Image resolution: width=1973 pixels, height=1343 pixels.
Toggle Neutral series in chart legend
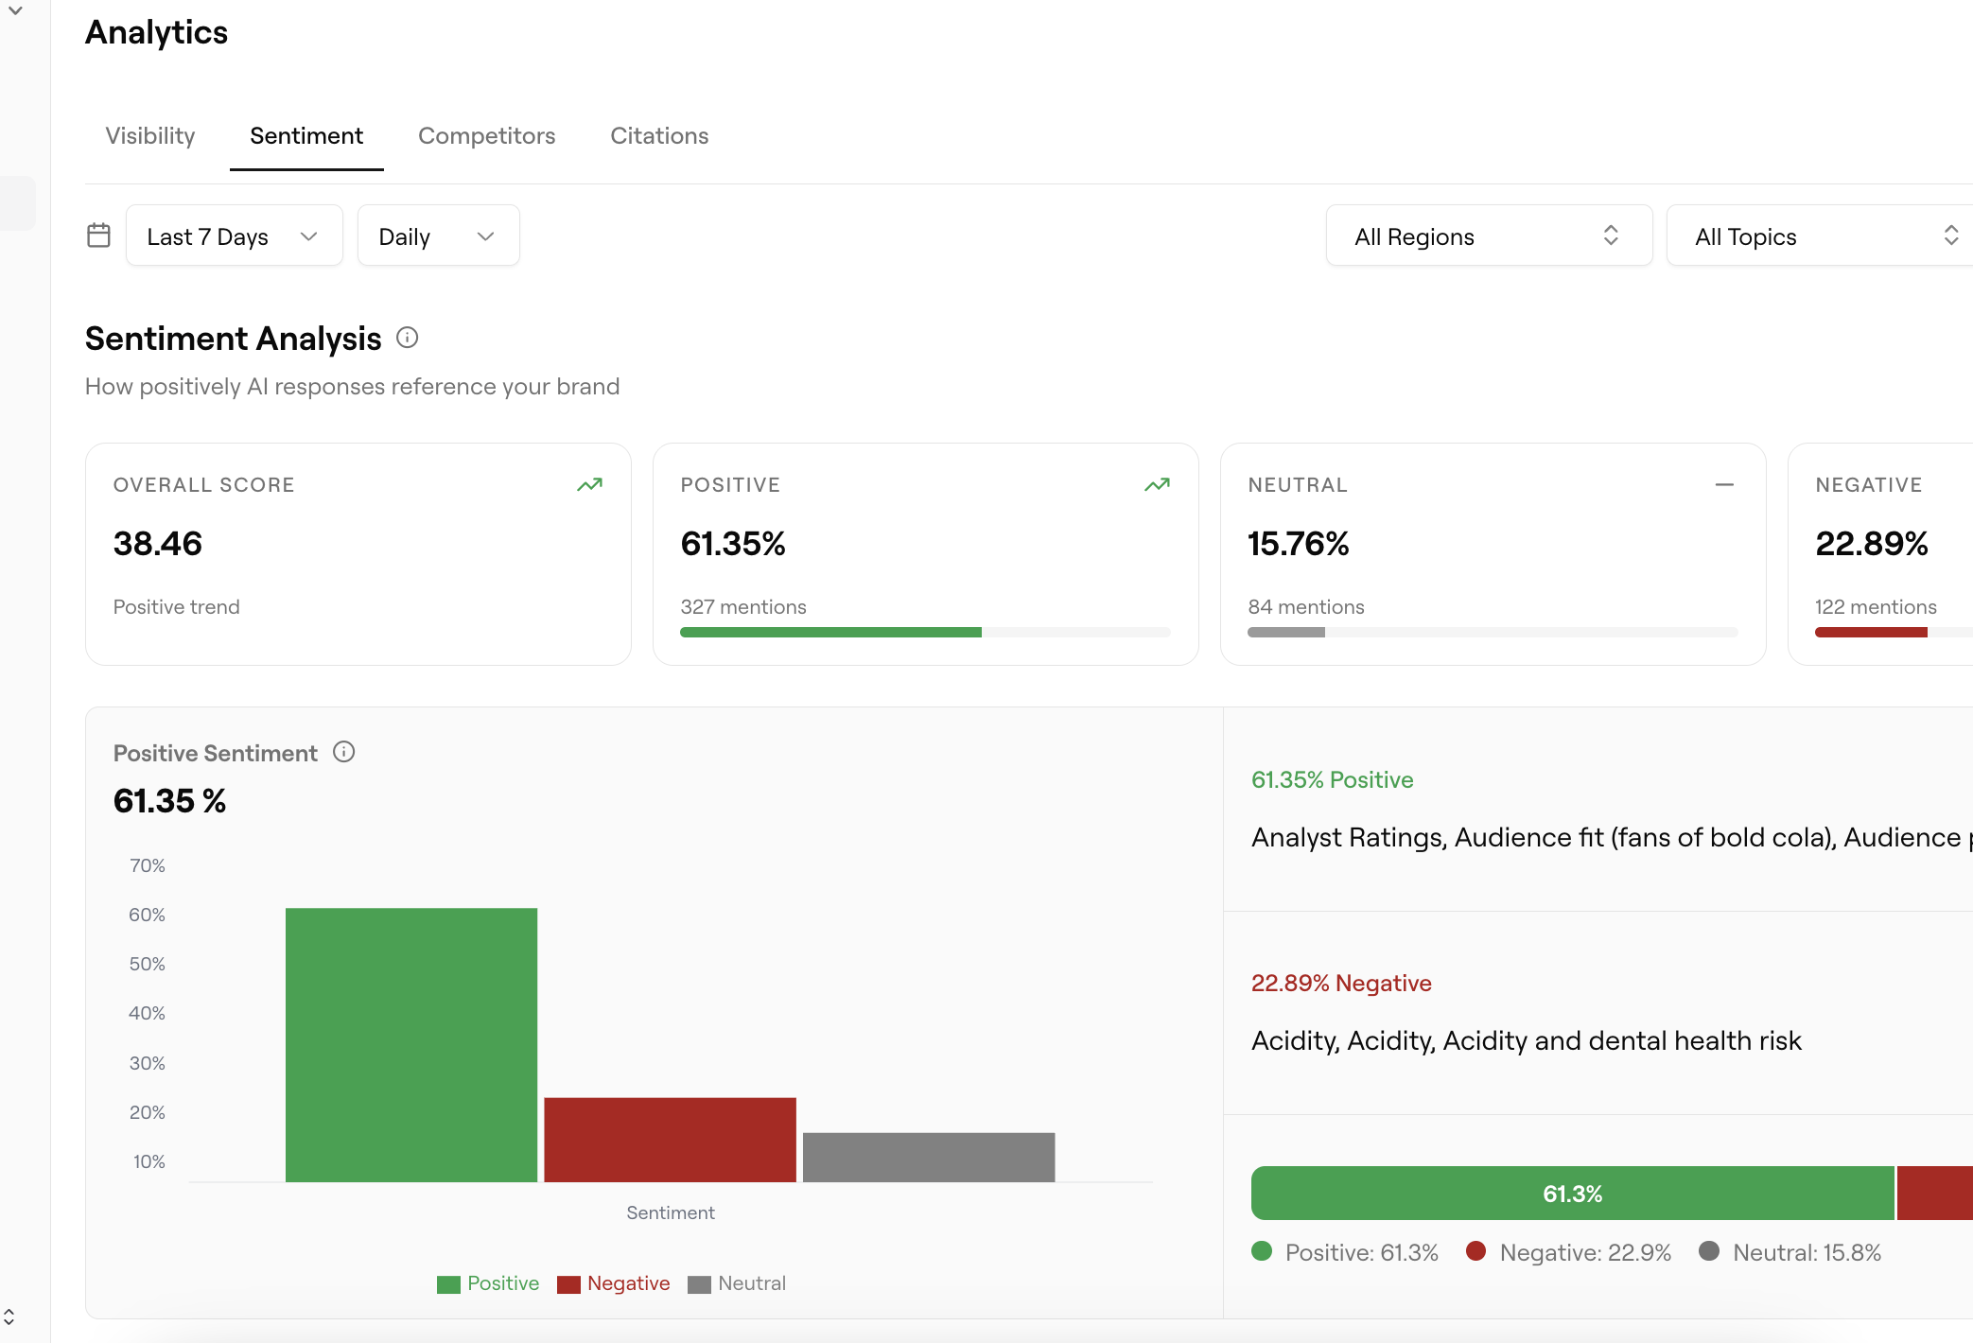point(738,1283)
